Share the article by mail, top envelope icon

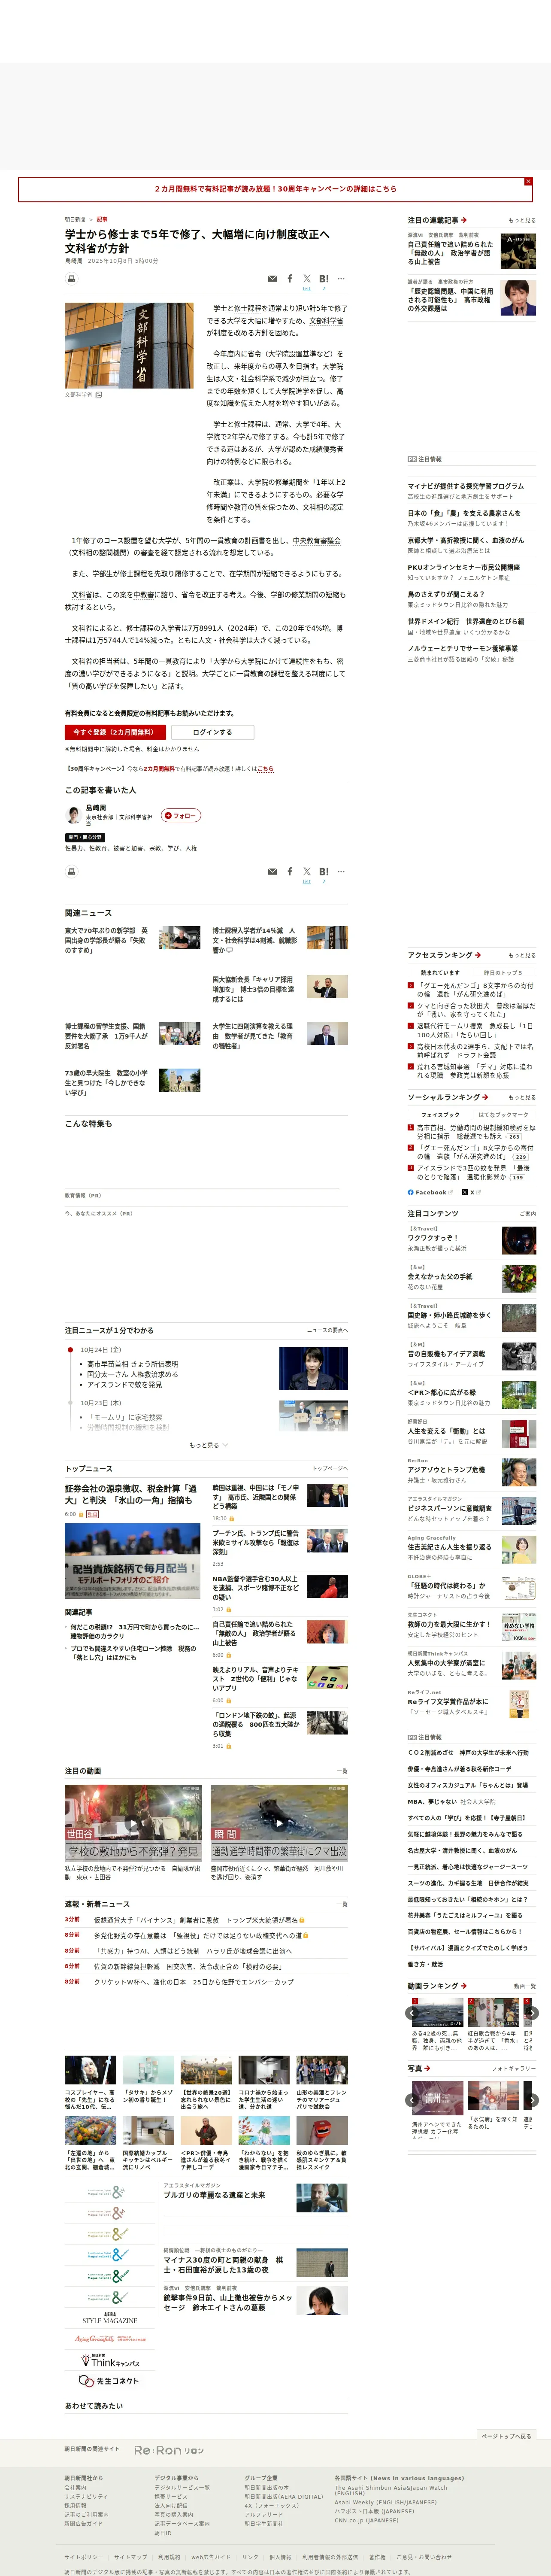coord(272,279)
